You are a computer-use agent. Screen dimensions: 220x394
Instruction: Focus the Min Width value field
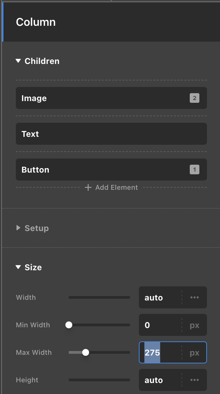coord(160,325)
